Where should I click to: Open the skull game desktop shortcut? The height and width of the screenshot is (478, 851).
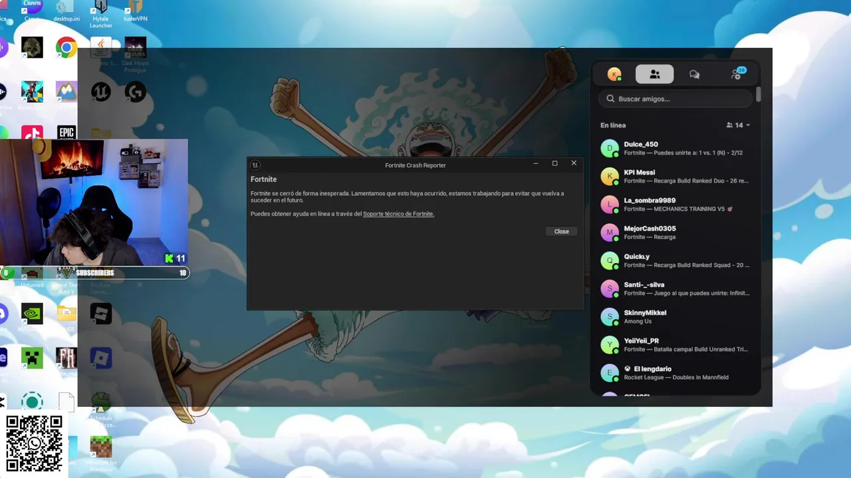point(32,48)
